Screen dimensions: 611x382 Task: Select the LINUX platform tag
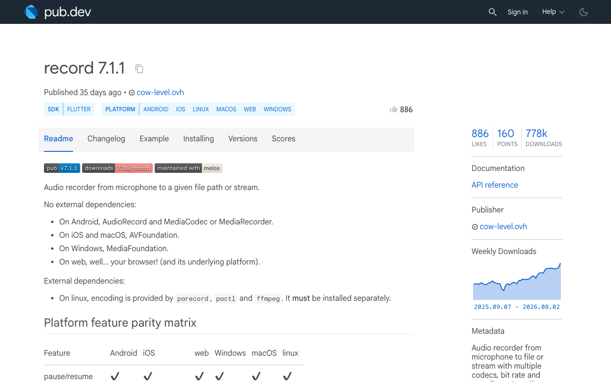click(x=201, y=109)
